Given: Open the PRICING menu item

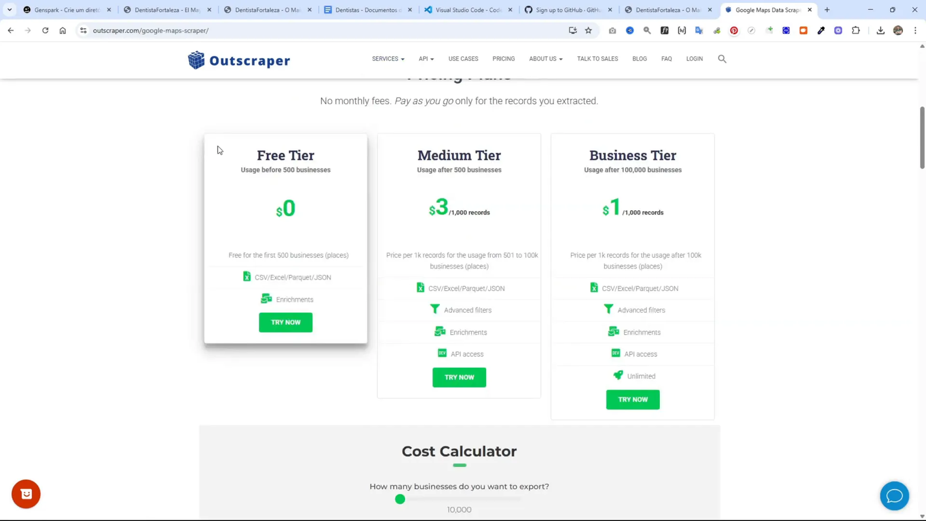Looking at the screenshot, I should [x=503, y=58].
